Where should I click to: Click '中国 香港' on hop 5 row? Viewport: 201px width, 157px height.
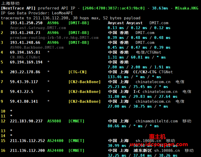coord(118,62)
